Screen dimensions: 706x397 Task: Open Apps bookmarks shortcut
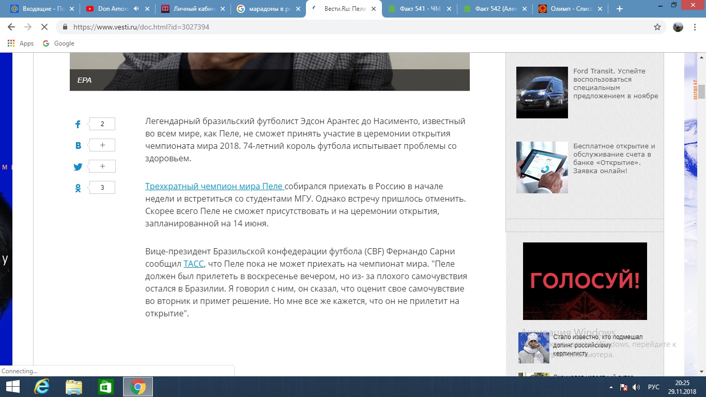tap(21, 43)
